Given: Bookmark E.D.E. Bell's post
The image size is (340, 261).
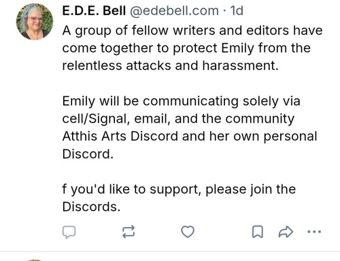Looking at the screenshot, I should click(258, 232).
